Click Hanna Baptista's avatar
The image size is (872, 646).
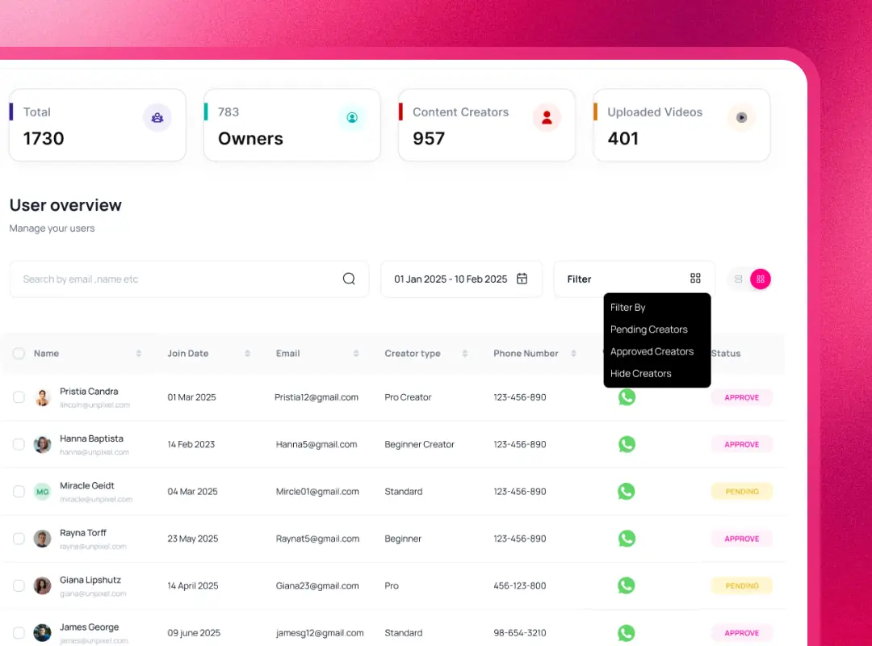(42, 445)
